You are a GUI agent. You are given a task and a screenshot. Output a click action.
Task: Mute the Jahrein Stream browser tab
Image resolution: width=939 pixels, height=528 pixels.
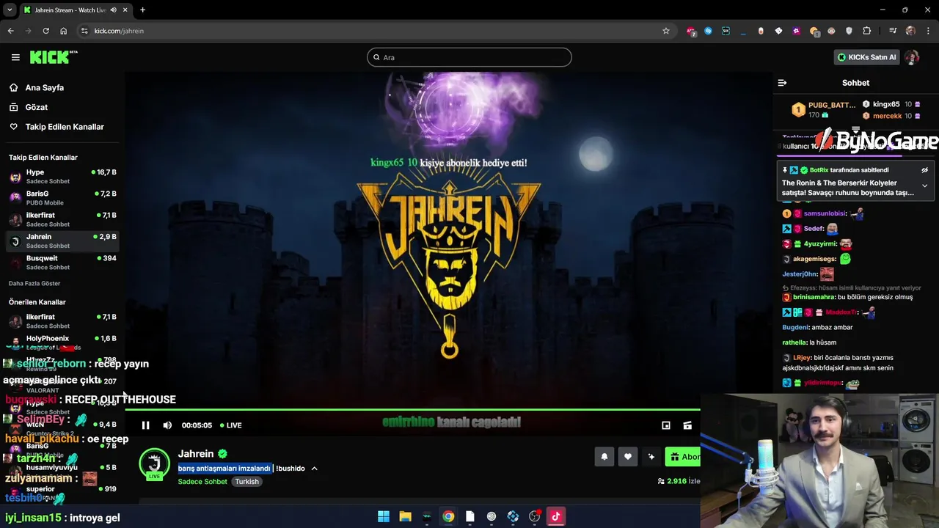coord(113,10)
